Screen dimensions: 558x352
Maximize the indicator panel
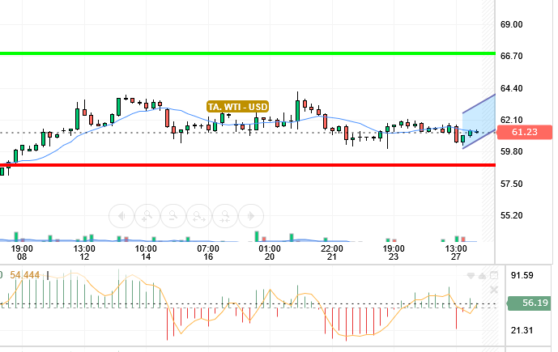[x=494, y=275]
